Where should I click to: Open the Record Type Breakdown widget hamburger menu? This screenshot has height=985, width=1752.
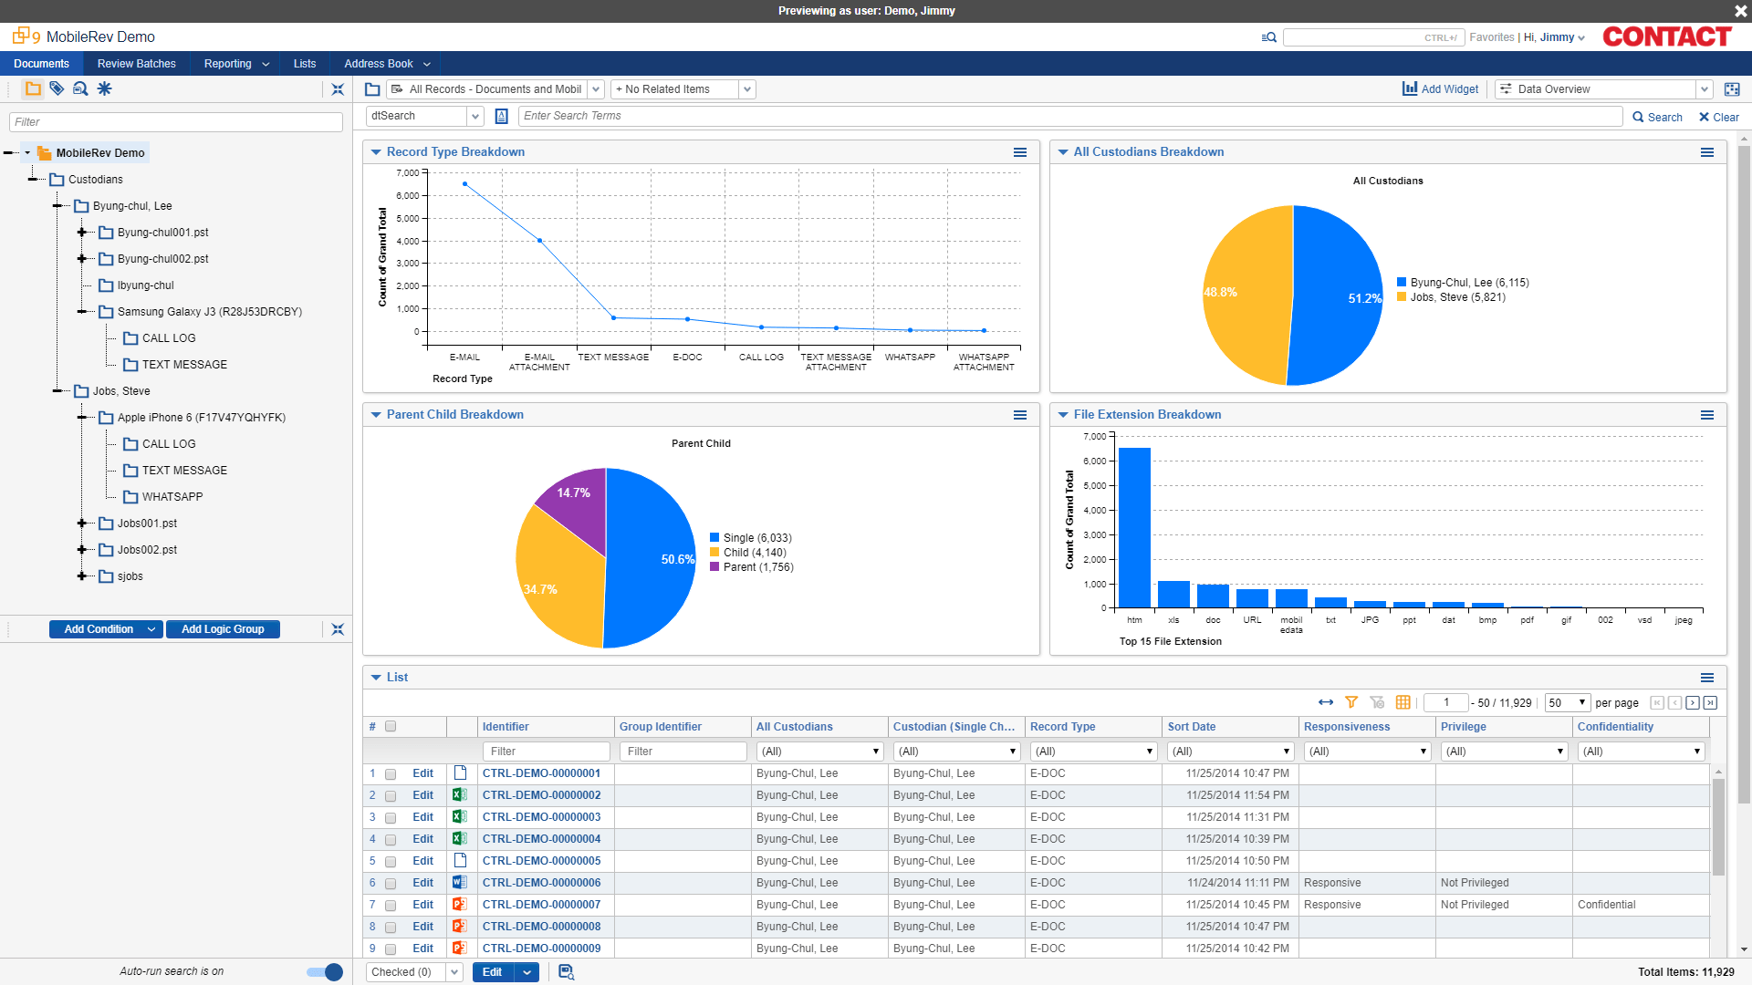coord(1020,152)
